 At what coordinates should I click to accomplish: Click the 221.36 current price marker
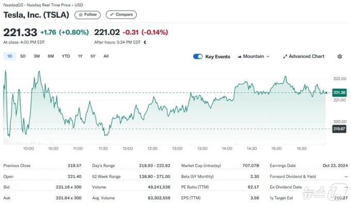(339, 92)
